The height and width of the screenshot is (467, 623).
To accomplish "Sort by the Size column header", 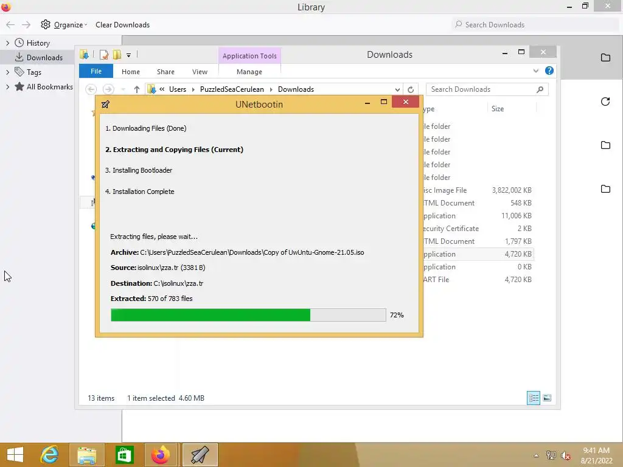I will pos(498,108).
